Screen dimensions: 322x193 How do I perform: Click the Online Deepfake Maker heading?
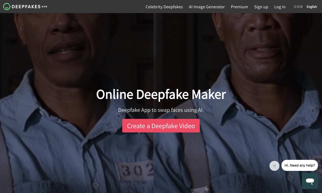(161, 94)
